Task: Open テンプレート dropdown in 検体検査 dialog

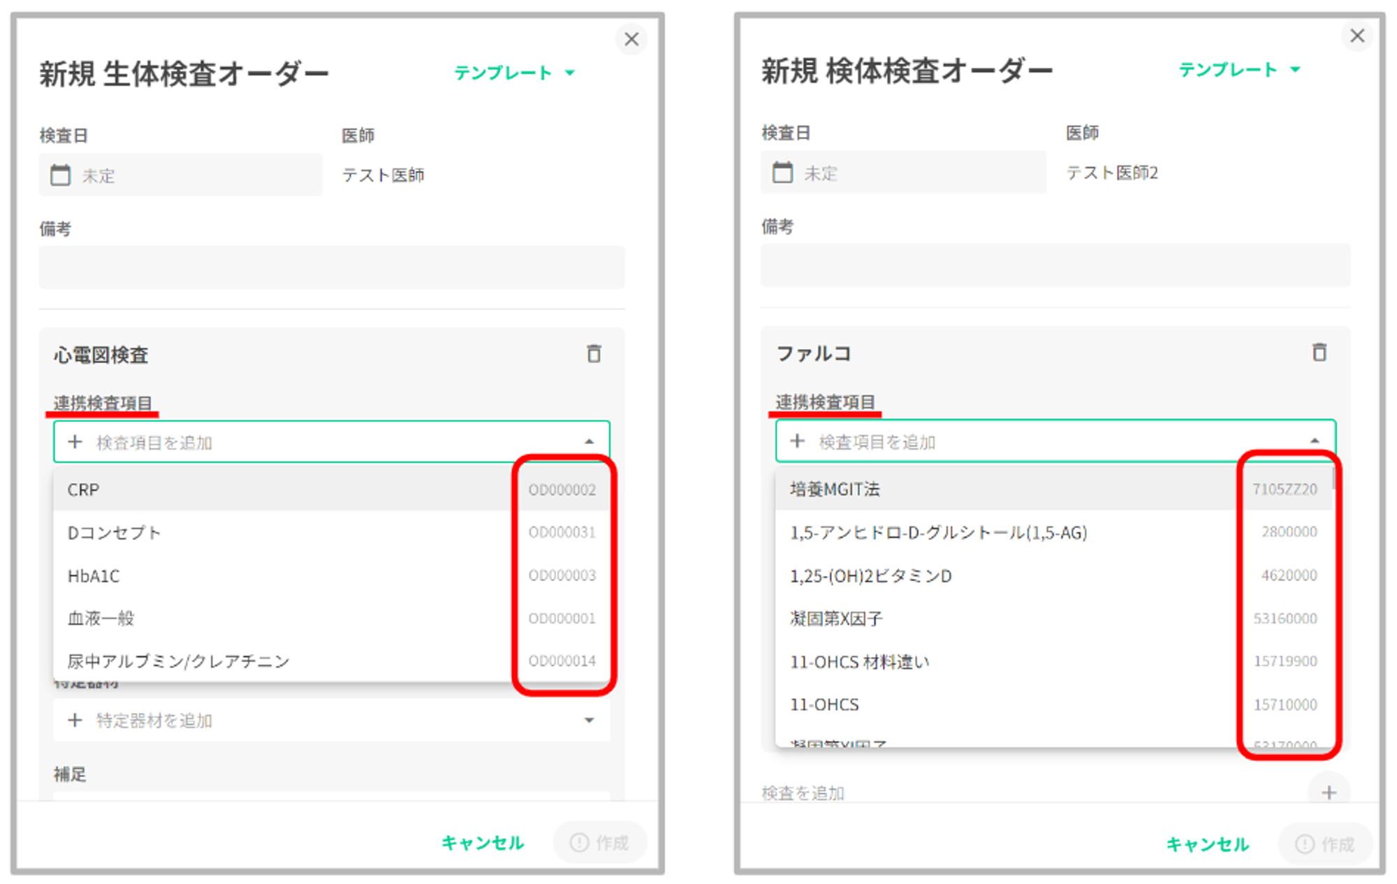Action: pyautogui.click(x=1239, y=70)
